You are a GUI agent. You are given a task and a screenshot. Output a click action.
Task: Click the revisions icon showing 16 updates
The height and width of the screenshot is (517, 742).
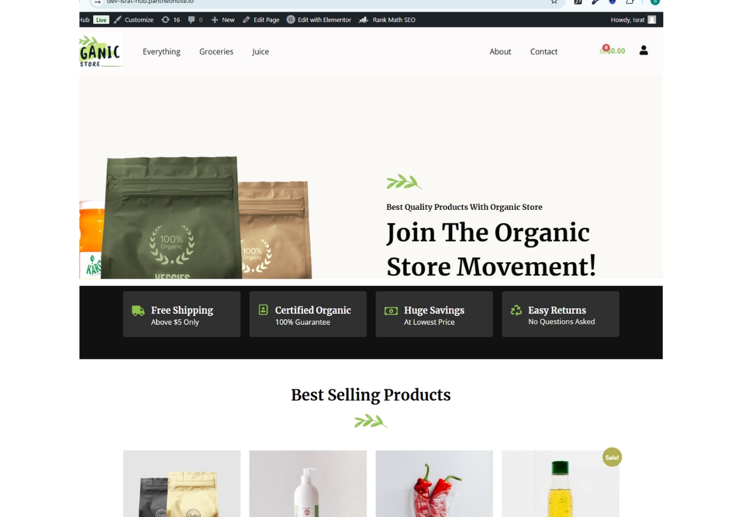pyautogui.click(x=171, y=20)
